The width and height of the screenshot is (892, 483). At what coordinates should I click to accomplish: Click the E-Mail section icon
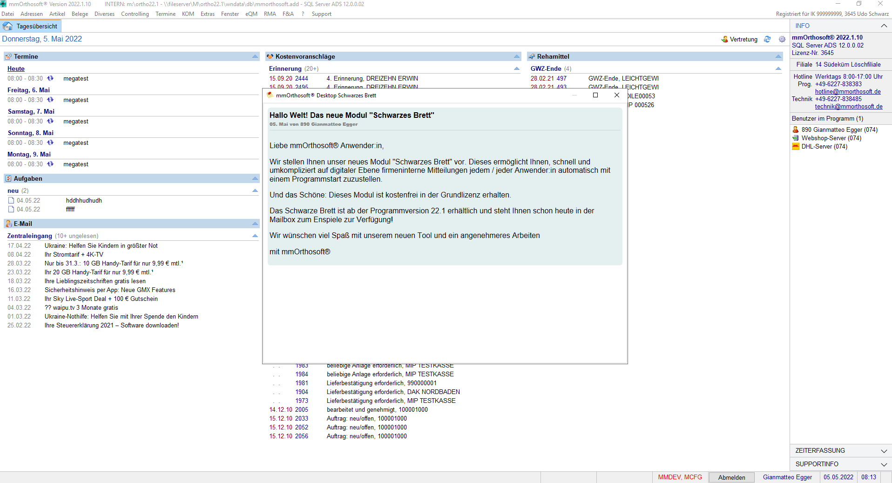point(8,224)
